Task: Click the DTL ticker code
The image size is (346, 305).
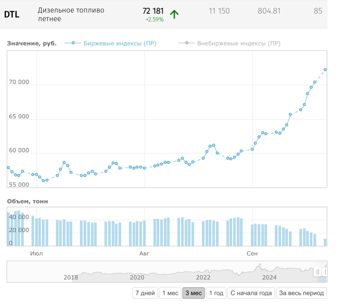Action: click(12, 14)
